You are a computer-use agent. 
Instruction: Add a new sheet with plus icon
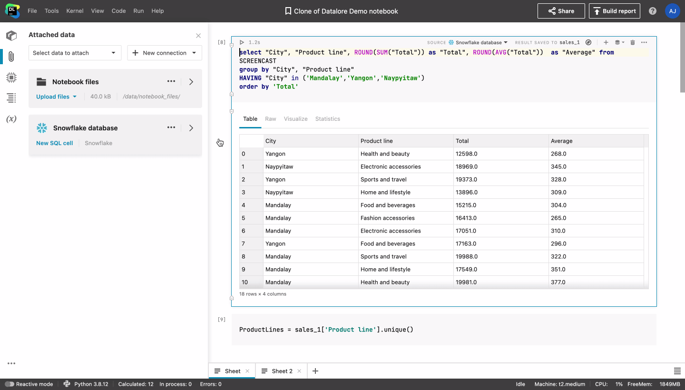[315, 371]
